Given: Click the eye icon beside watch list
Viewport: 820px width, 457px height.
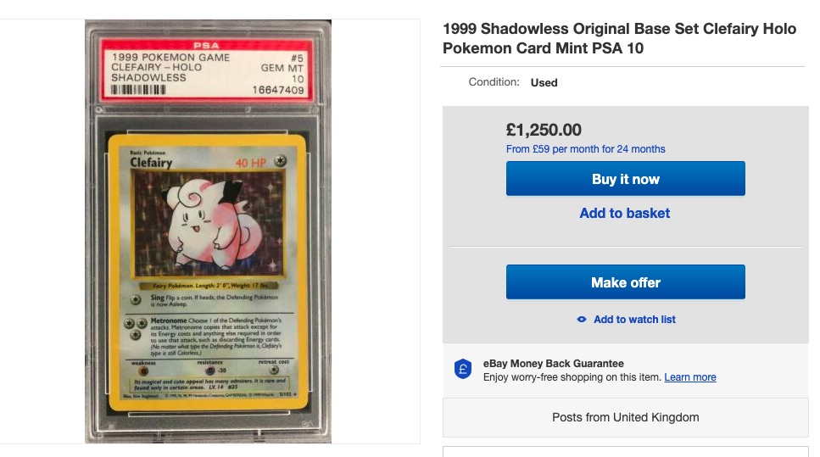Looking at the screenshot, I should [x=582, y=320].
